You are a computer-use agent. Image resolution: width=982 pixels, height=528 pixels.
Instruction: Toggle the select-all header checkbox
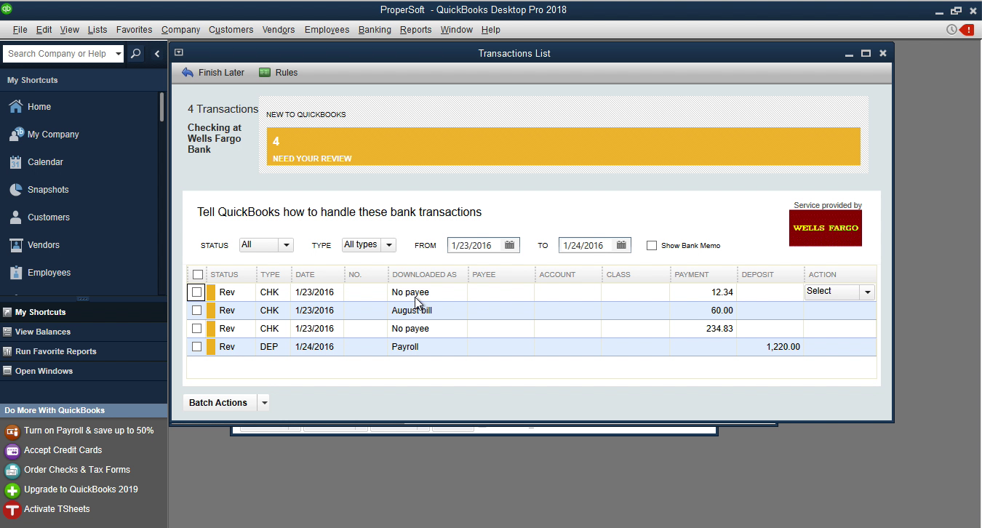point(197,274)
